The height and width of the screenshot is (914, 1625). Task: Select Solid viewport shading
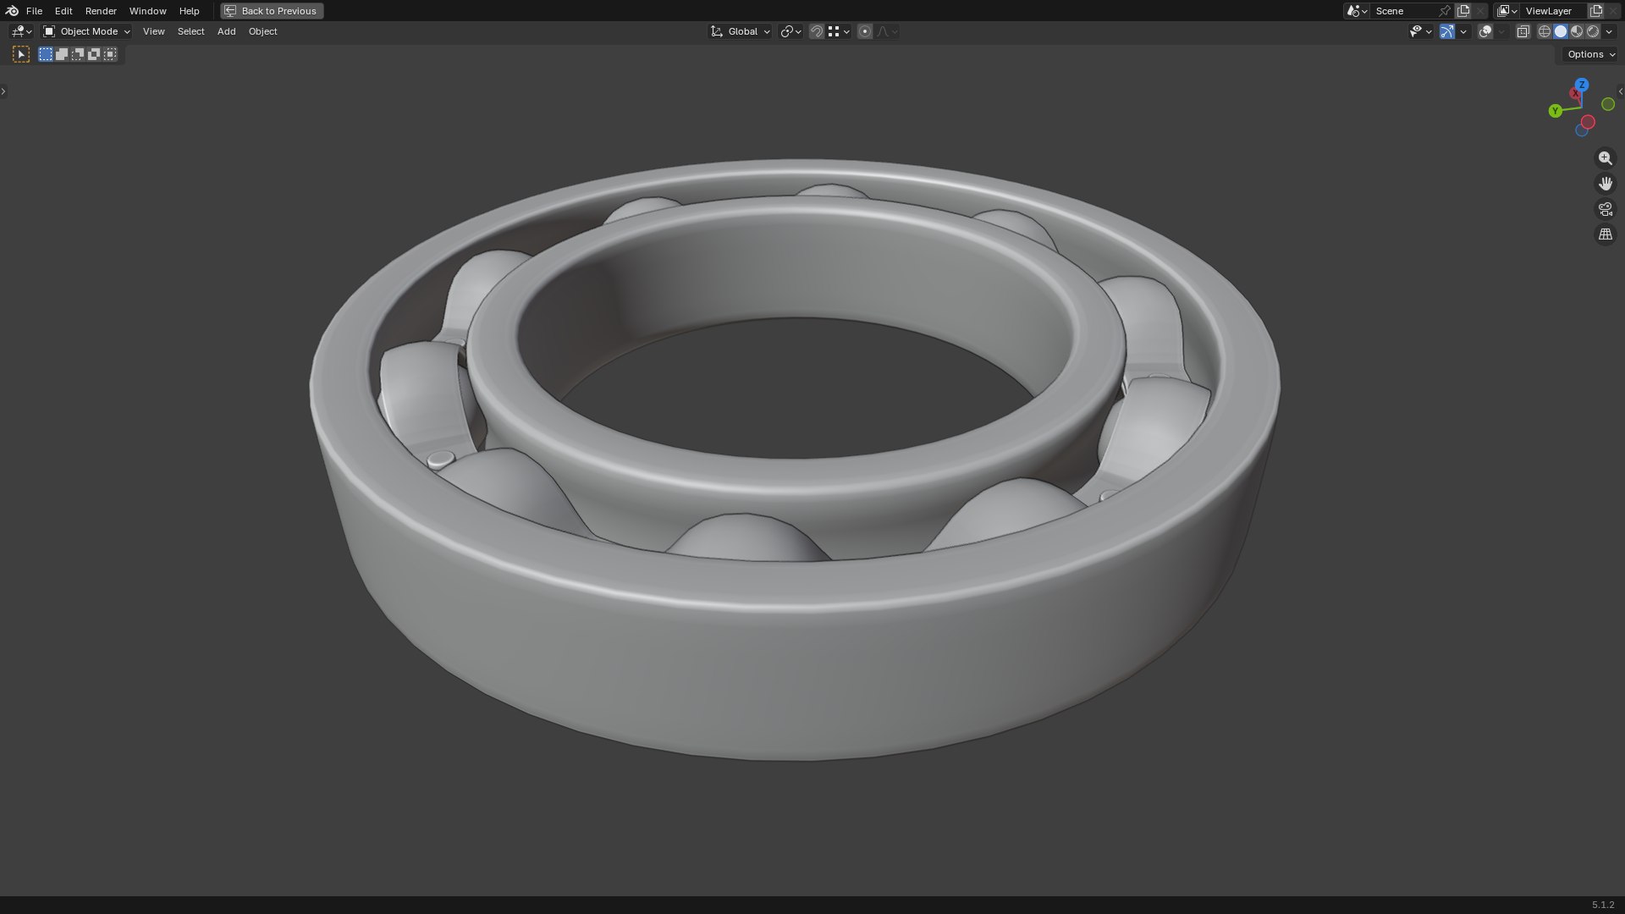tap(1561, 31)
